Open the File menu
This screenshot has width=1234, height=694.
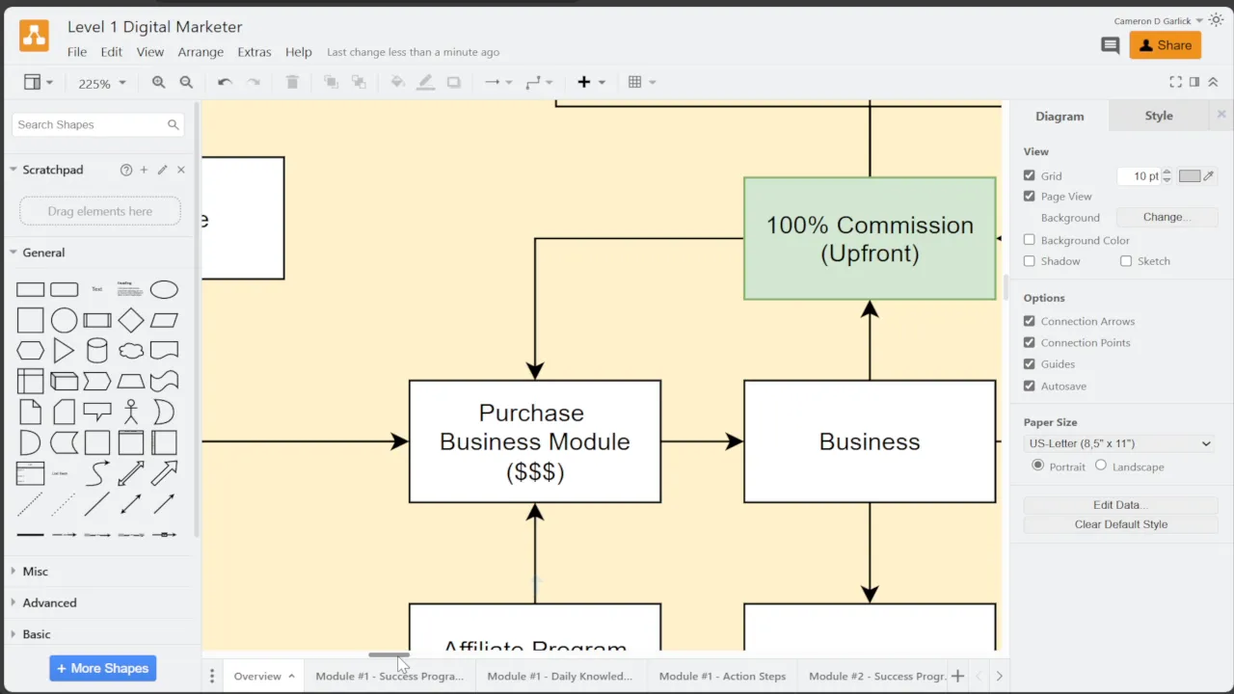tap(77, 52)
